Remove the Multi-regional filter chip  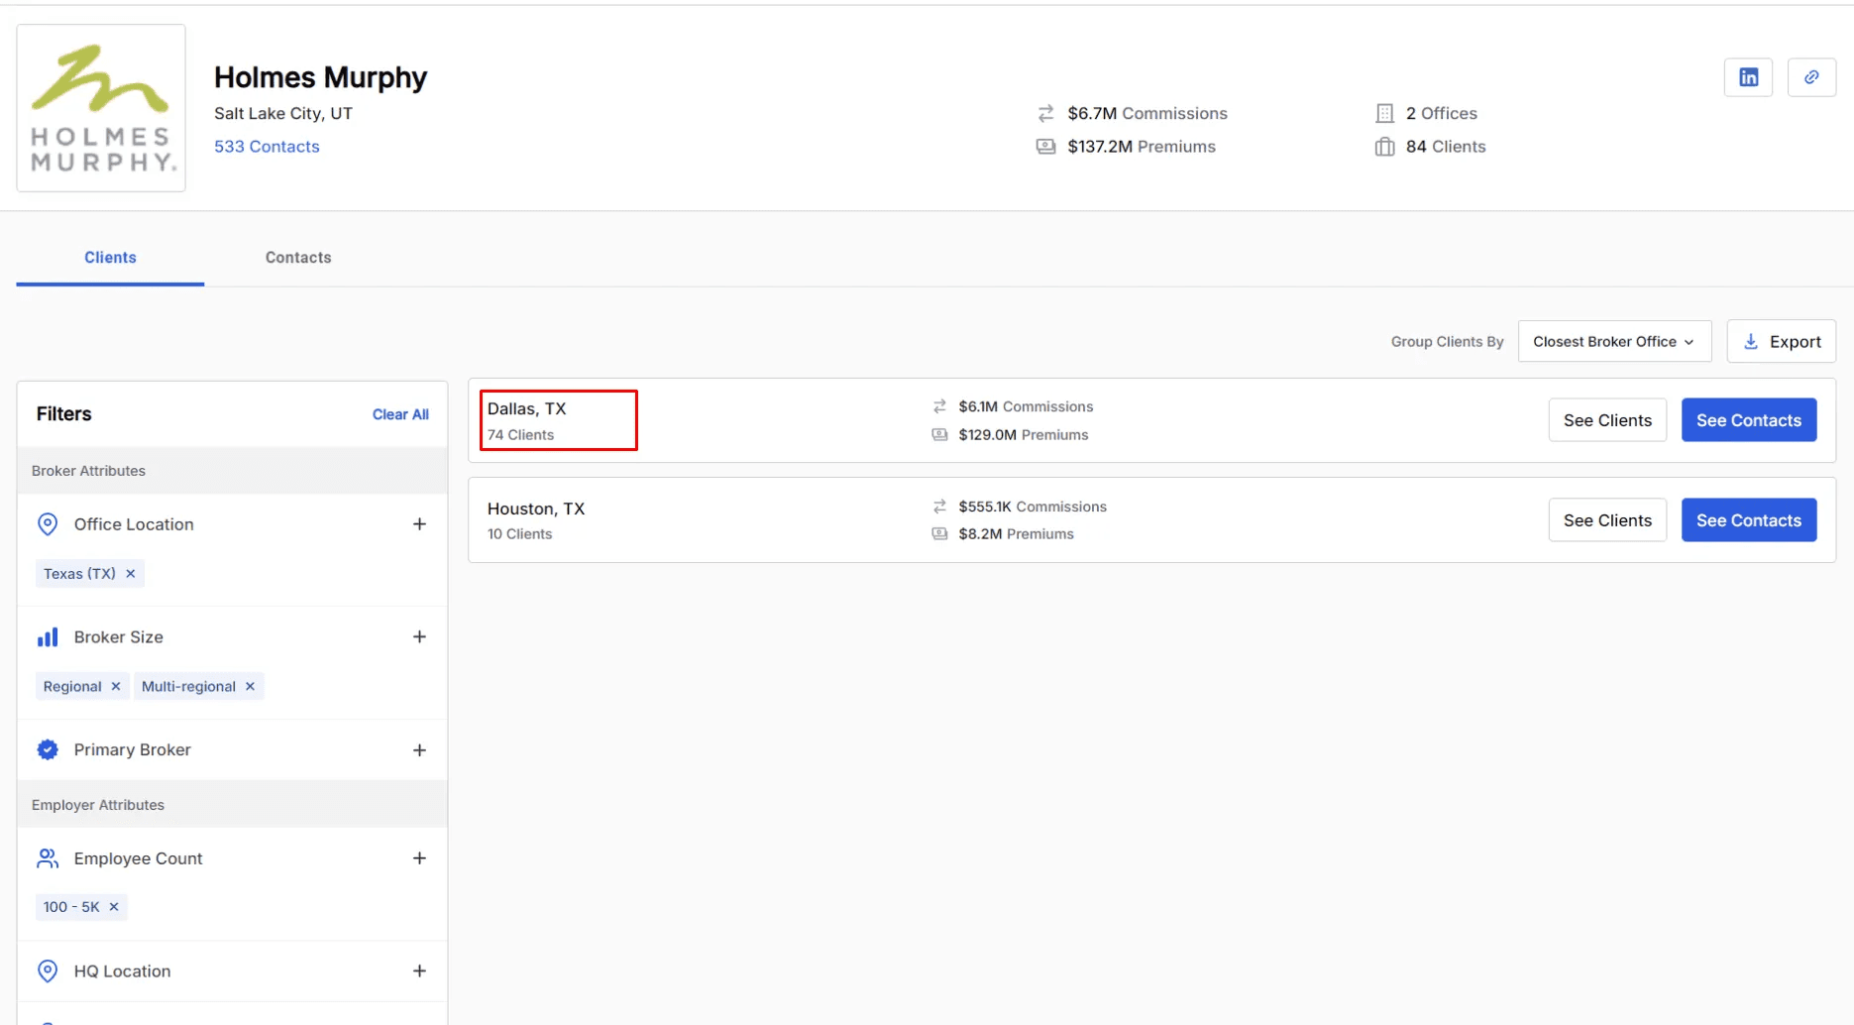pos(250,686)
